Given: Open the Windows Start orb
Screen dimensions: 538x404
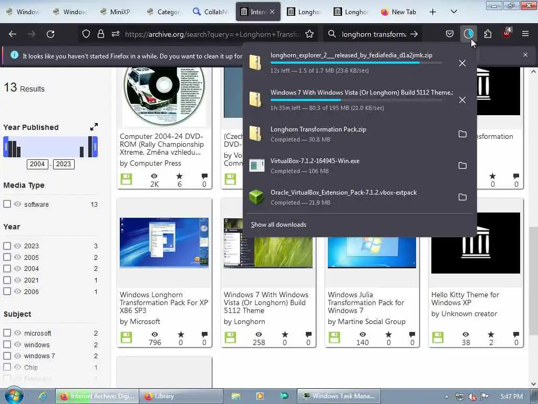Looking at the screenshot, I should point(14,396).
